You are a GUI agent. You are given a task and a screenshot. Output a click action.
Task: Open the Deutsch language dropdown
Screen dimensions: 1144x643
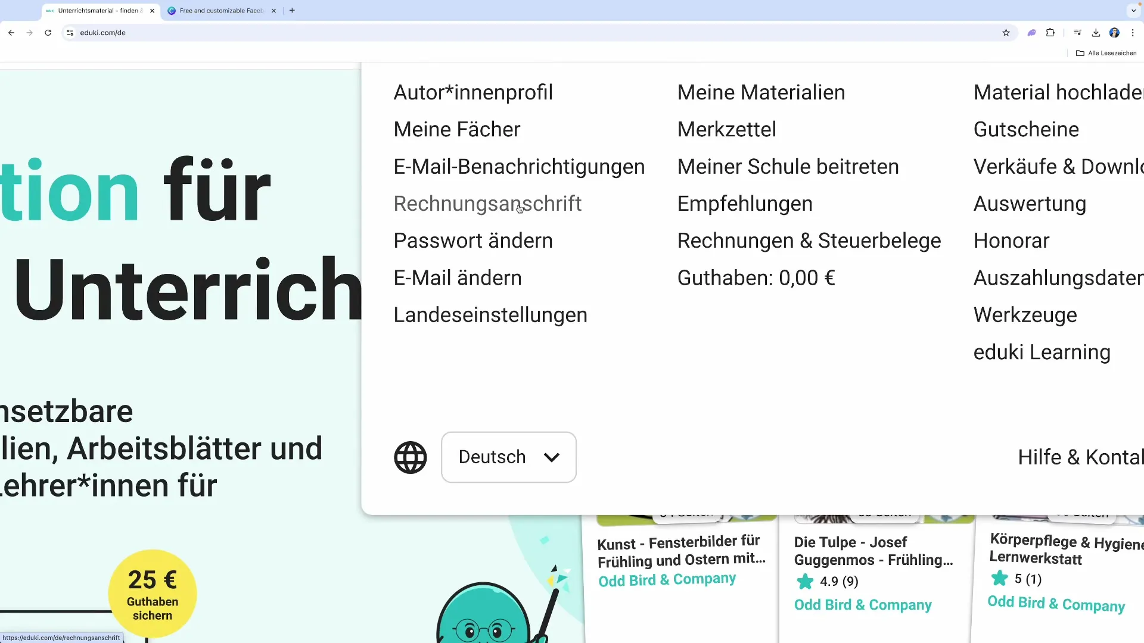[x=508, y=457]
